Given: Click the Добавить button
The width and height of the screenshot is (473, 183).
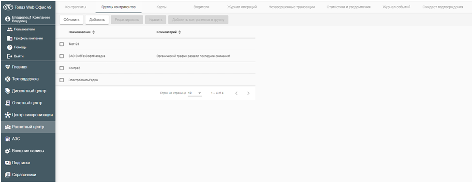Looking at the screenshot, I should (97, 20).
